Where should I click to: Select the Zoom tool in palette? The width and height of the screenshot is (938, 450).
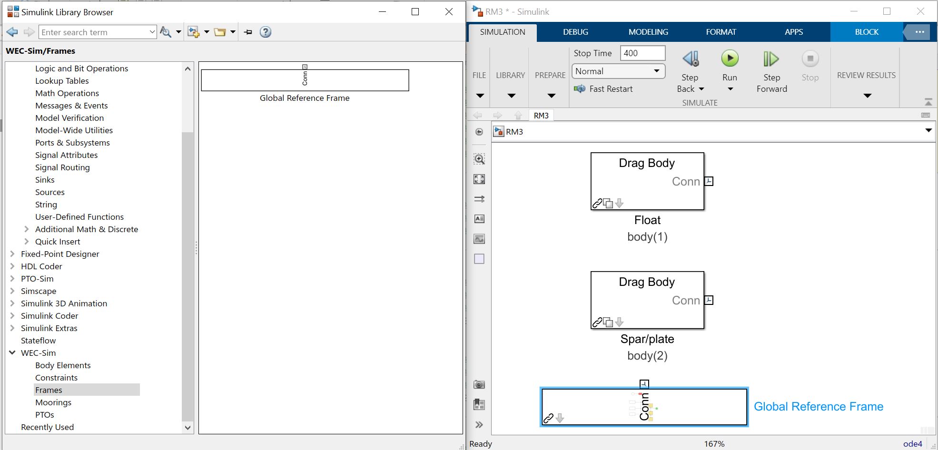coord(479,159)
